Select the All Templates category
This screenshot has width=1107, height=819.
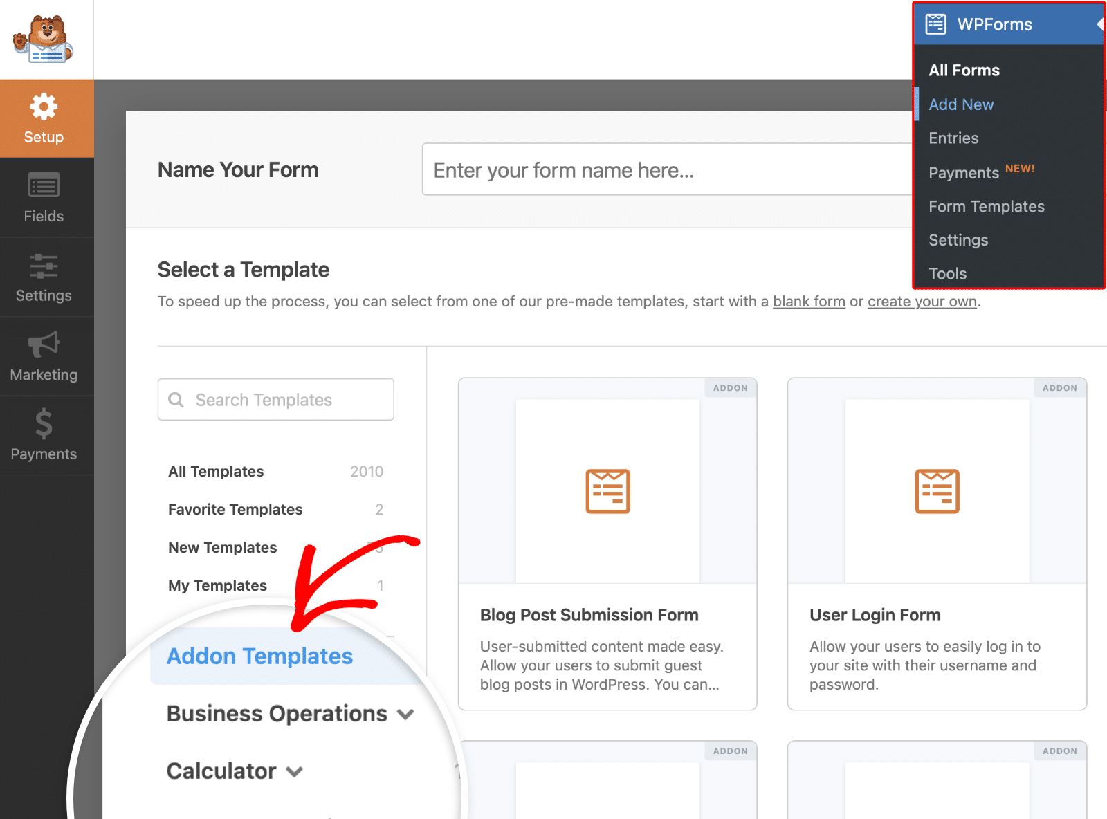point(216,471)
